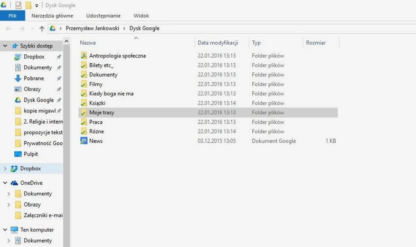The height and width of the screenshot is (247, 416).
Task: Select the Książki folder icon
Action: pos(83,103)
